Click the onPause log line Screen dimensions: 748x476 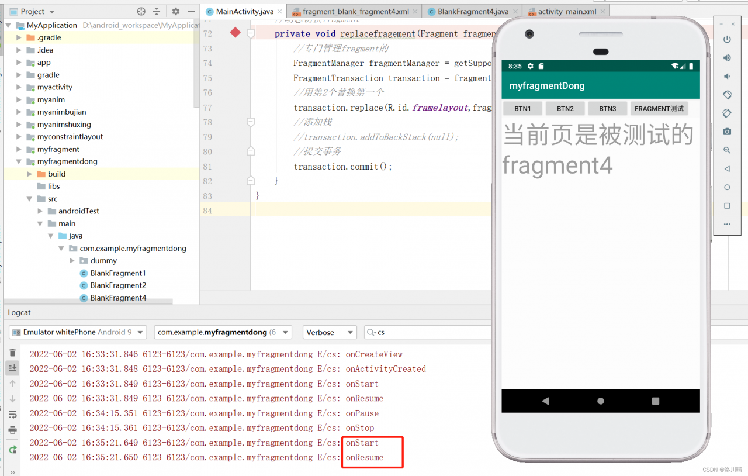tap(205, 413)
